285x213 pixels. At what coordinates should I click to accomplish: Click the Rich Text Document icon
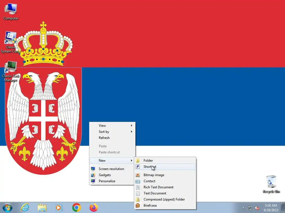tap(138, 187)
